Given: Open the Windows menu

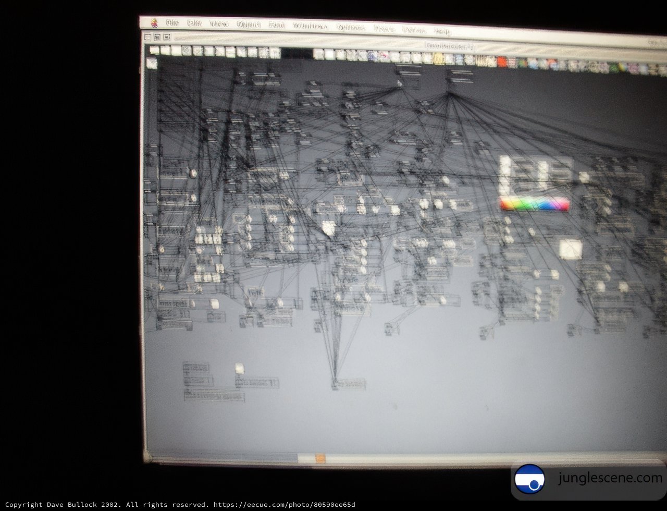Looking at the screenshot, I should (310, 26).
